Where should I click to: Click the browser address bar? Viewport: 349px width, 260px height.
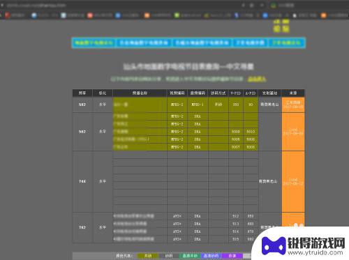(x=121, y=5)
